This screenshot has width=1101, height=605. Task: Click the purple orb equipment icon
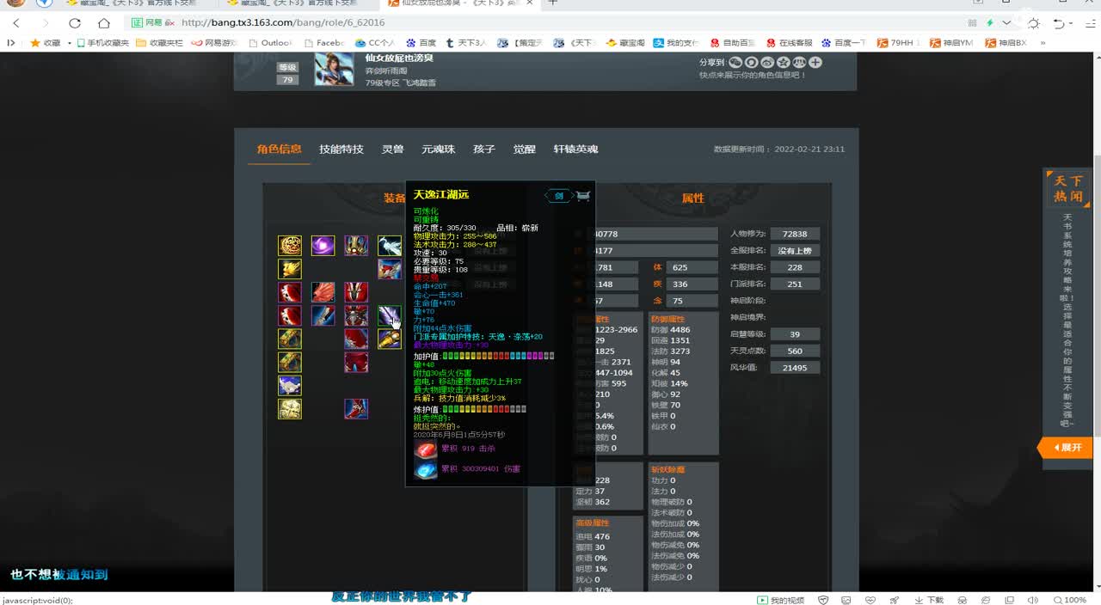pos(323,246)
